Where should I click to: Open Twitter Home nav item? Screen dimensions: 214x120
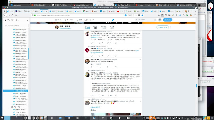58,20
